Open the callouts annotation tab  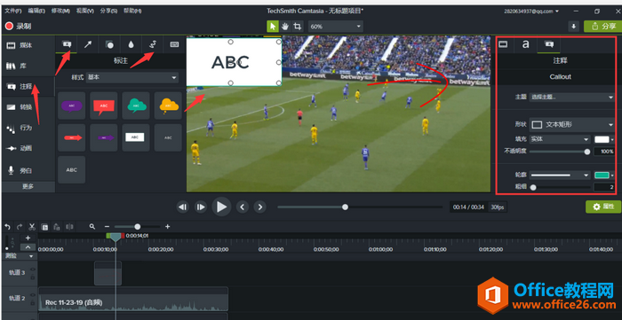pyautogui.click(x=67, y=44)
